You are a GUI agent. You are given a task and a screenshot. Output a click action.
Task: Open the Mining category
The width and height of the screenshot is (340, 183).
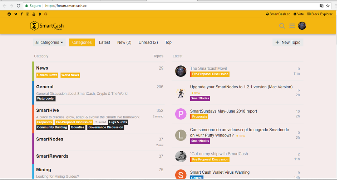point(44,170)
